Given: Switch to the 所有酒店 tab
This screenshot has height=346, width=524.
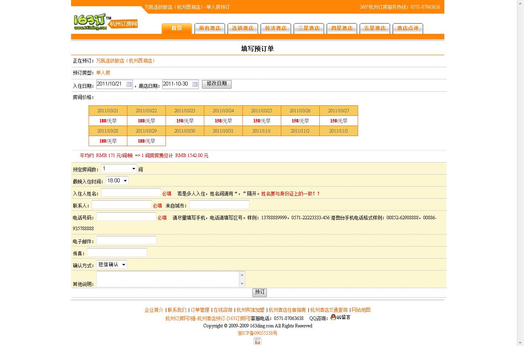Looking at the screenshot, I should pyautogui.click(x=210, y=28).
